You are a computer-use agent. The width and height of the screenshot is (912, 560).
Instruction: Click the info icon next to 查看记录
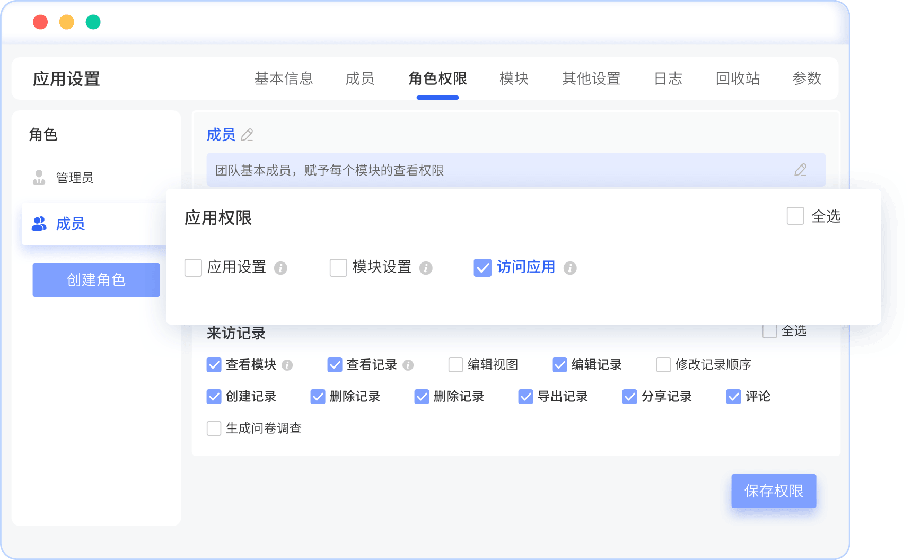click(407, 365)
